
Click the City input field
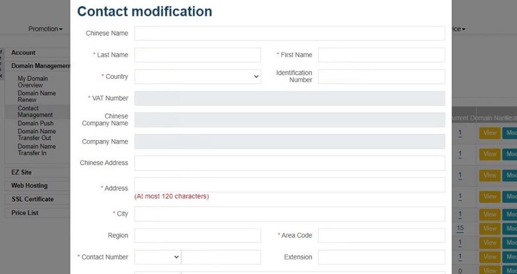(x=290, y=214)
